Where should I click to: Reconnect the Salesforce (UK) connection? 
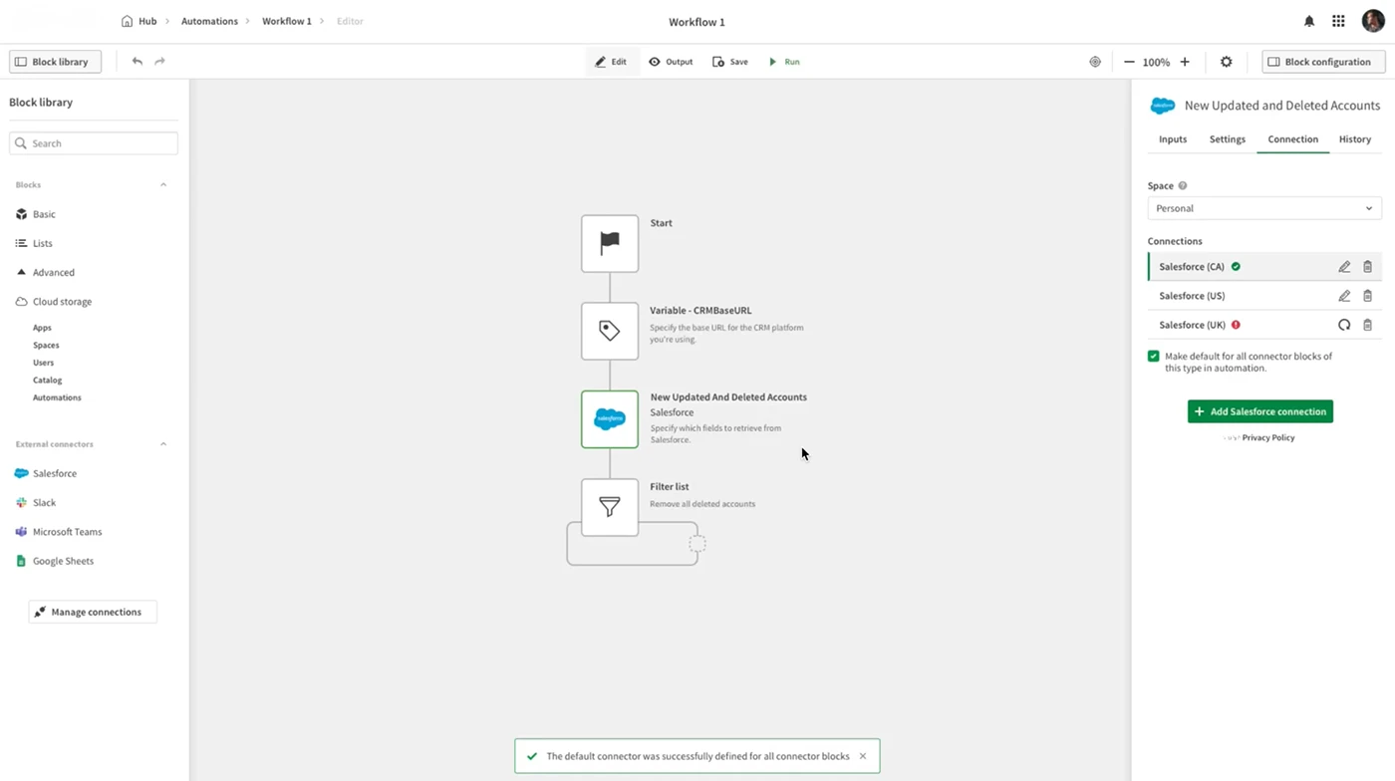1344,325
